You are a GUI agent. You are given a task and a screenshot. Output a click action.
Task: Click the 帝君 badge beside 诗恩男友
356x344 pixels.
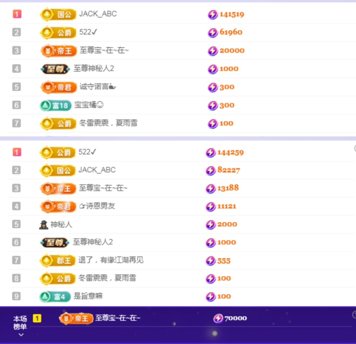(58, 207)
